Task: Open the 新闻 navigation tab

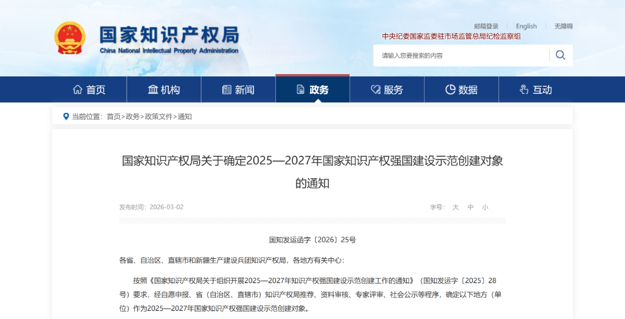Action: 238,89
